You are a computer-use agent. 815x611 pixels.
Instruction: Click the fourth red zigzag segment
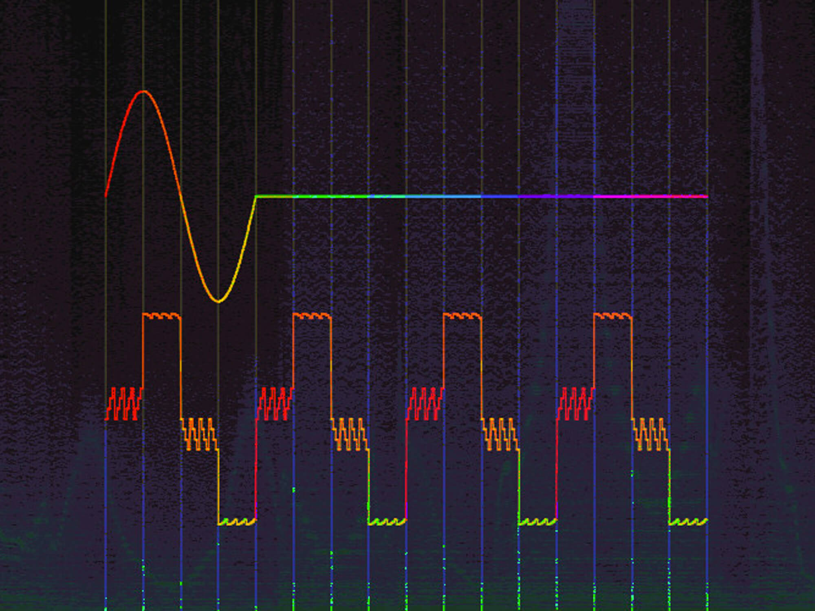[x=575, y=404]
